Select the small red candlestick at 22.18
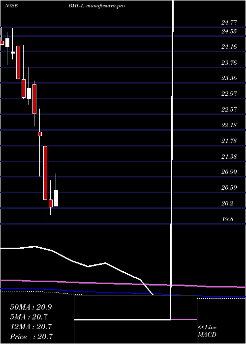This screenshot has width=246, height=344. [40, 134]
